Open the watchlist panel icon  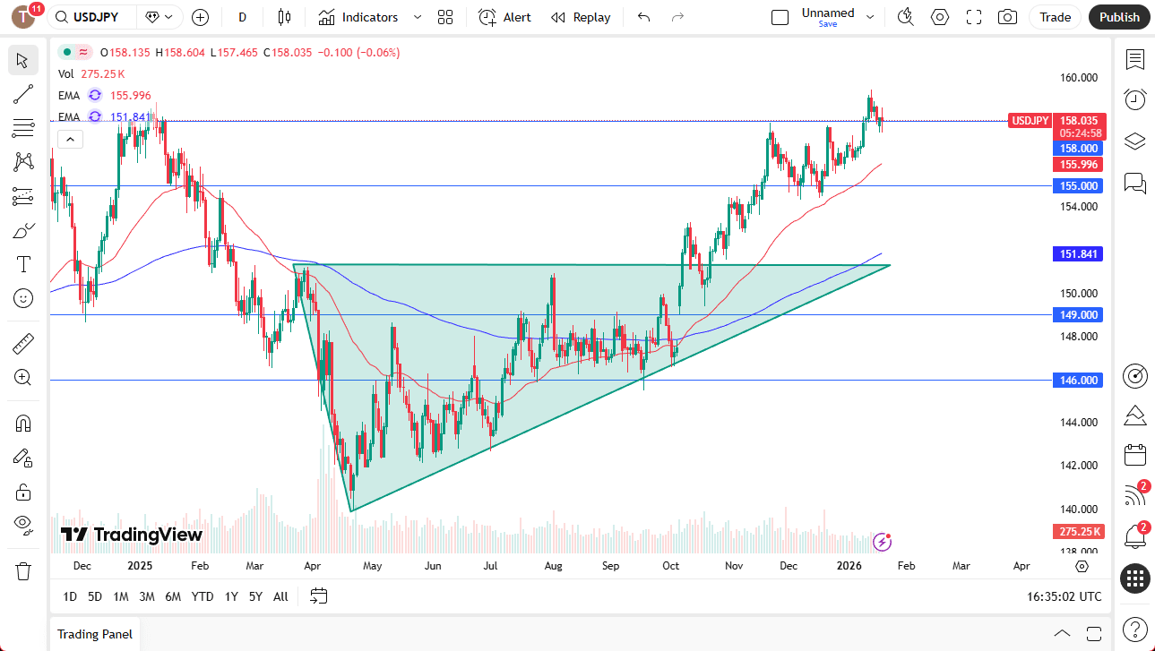1135,60
